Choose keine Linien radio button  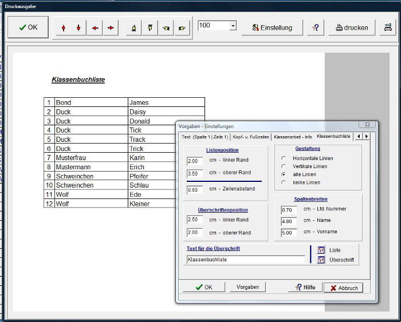(284, 182)
